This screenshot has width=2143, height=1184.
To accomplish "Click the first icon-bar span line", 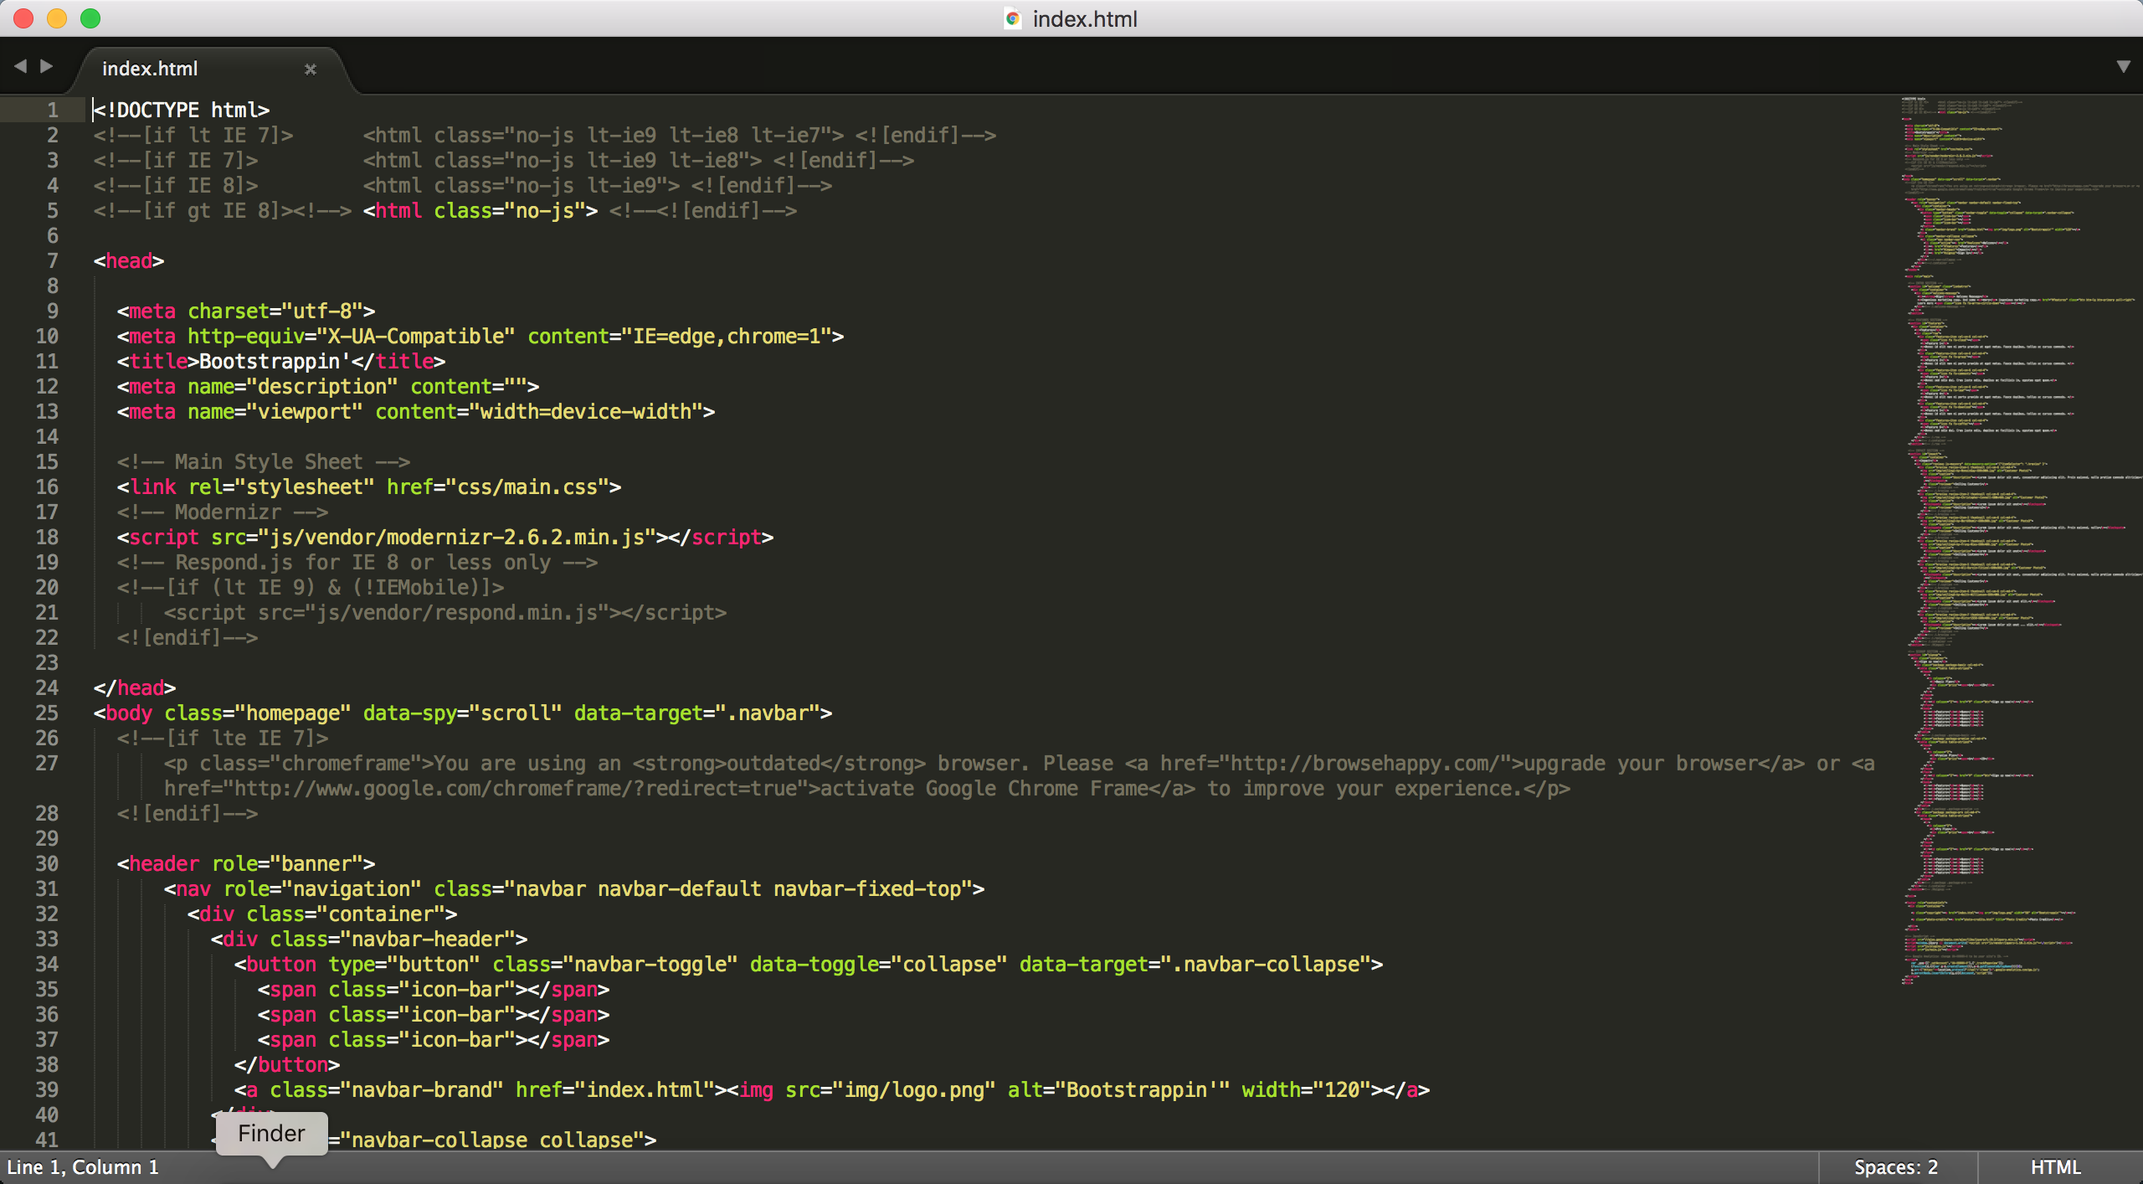I will coord(434,989).
